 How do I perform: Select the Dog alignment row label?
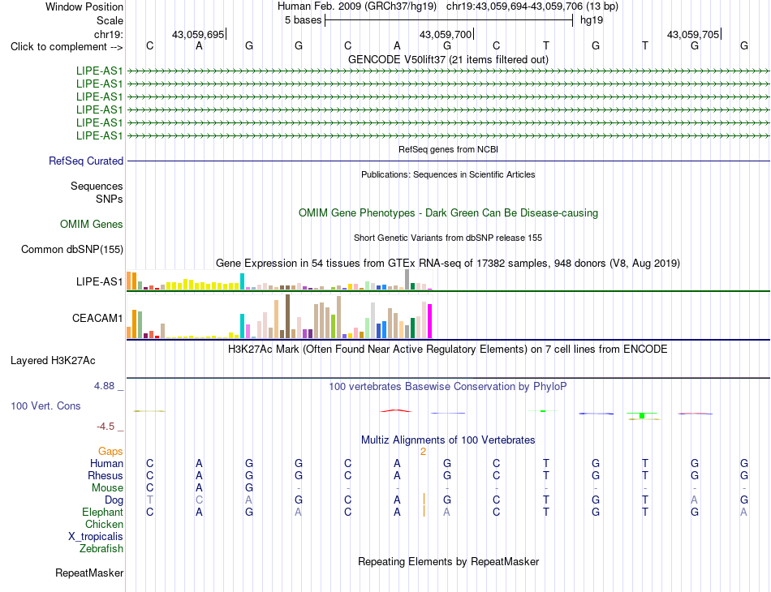click(x=114, y=500)
